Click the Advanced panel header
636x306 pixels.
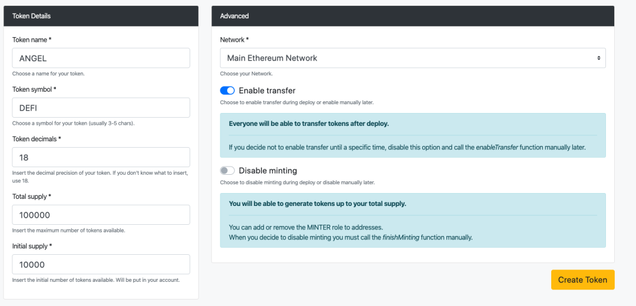412,16
